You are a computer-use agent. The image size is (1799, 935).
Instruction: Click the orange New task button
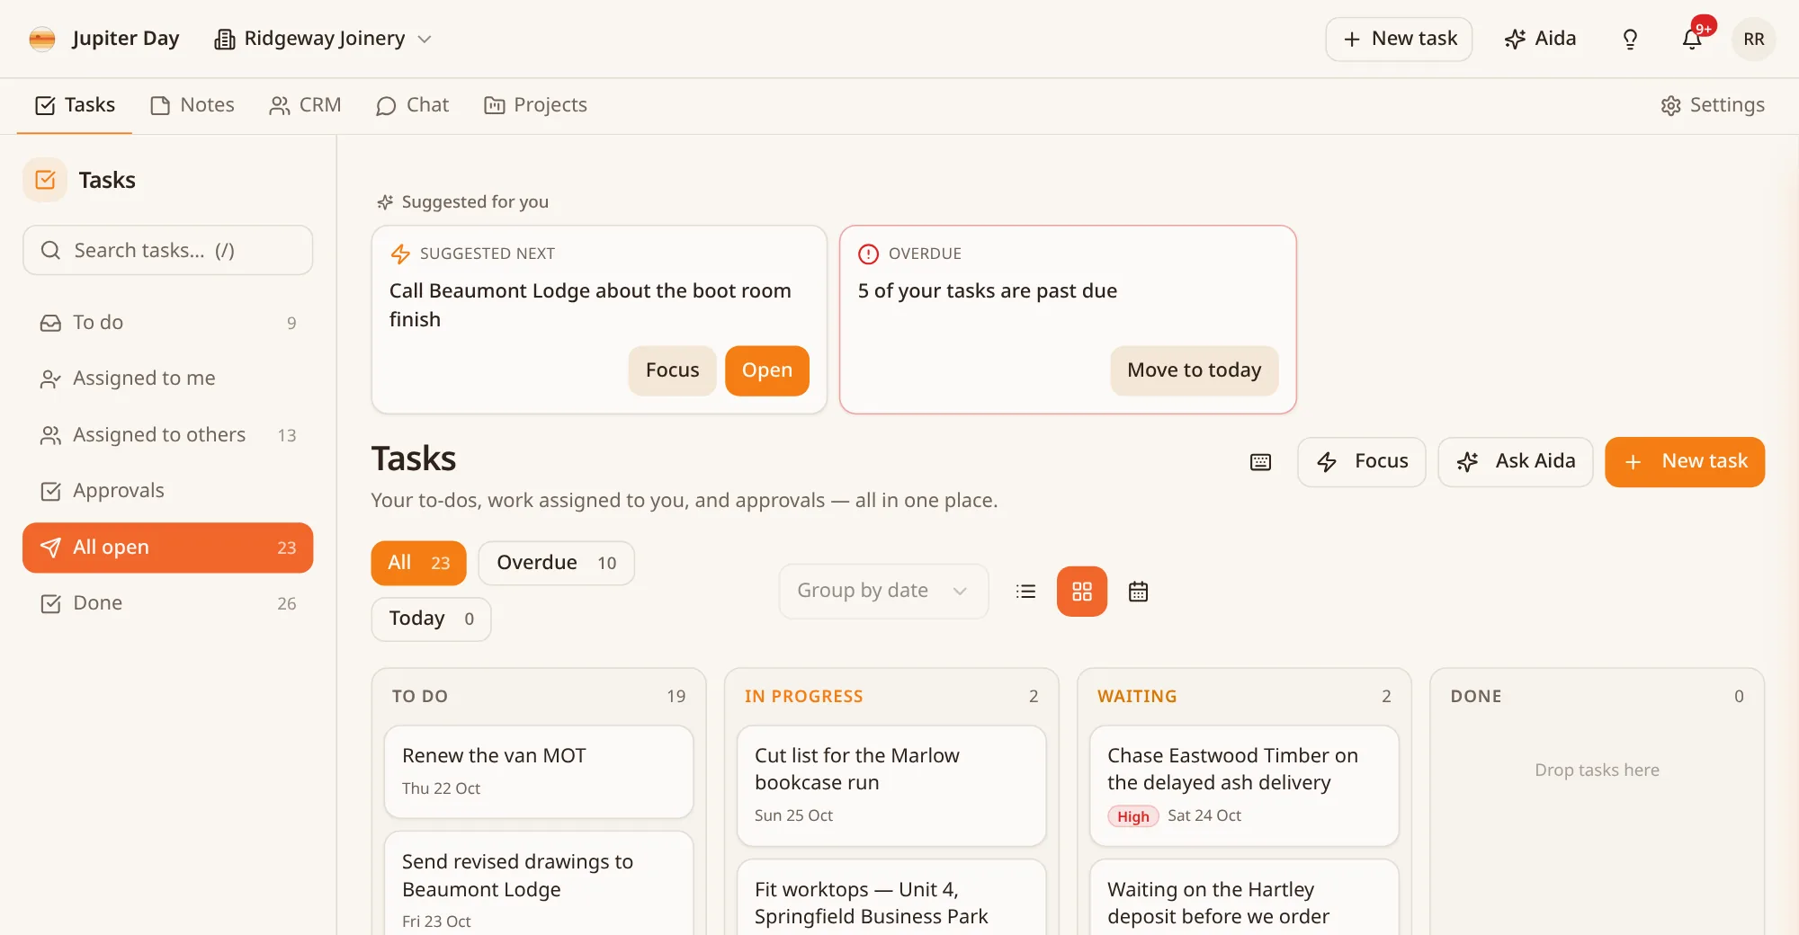coord(1685,462)
